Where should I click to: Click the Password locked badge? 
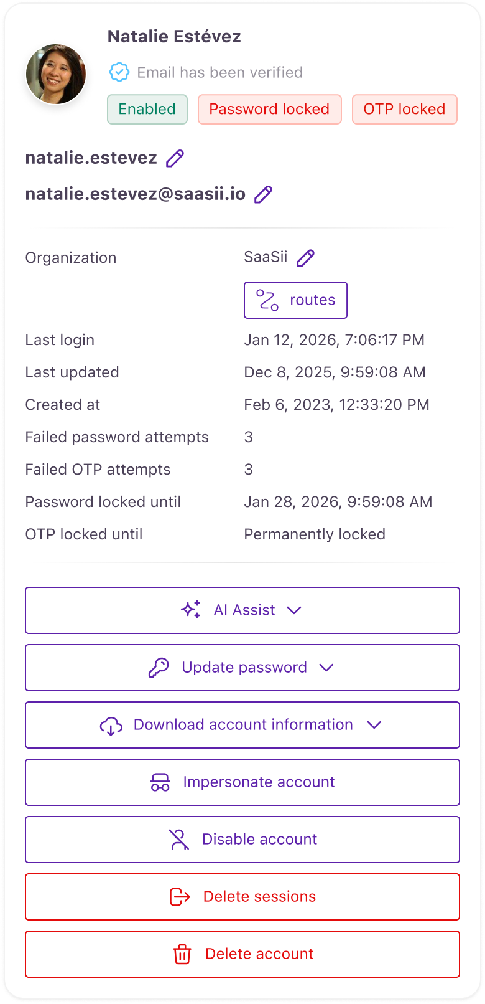click(269, 109)
